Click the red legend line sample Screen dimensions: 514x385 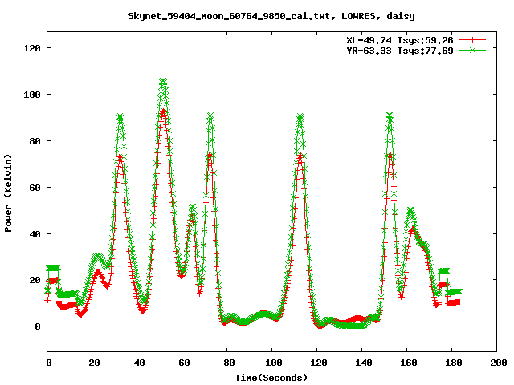pyautogui.click(x=472, y=40)
